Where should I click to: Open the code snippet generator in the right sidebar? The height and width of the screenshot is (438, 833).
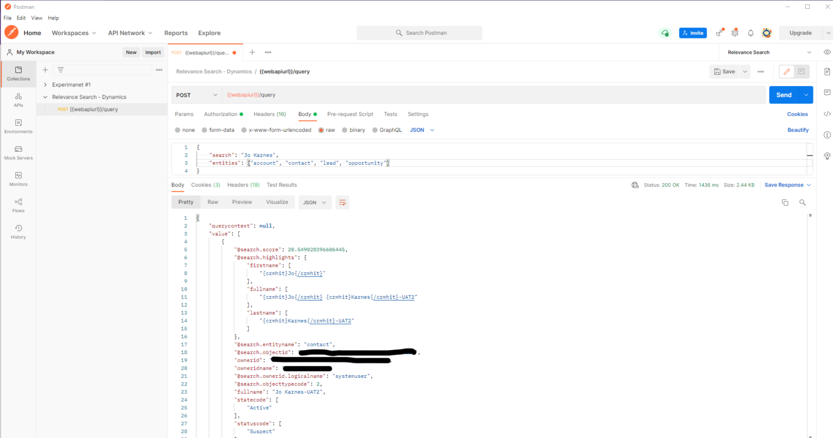click(826, 114)
